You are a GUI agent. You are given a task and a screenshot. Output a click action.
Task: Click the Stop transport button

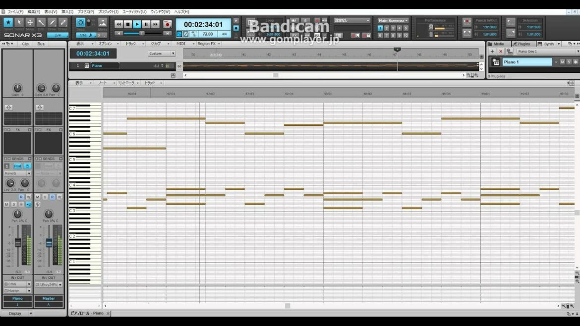coord(128,24)
